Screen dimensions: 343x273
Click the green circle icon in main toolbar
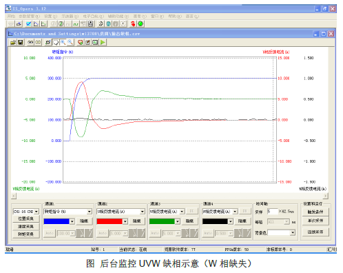point(141,23)
